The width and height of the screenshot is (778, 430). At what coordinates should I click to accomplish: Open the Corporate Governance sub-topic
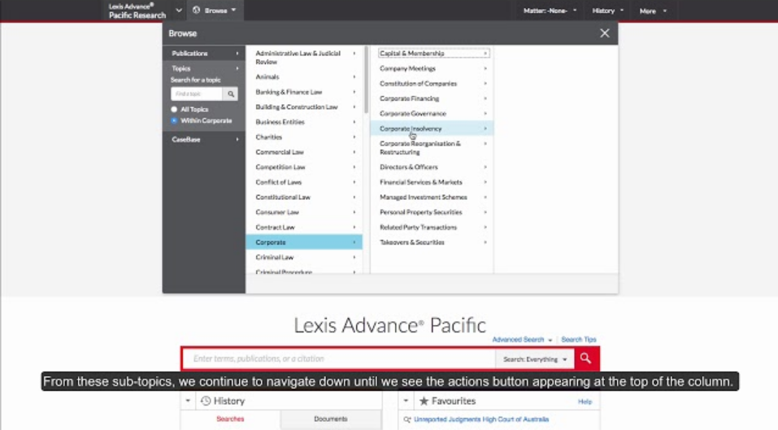(x=432, y=114)
